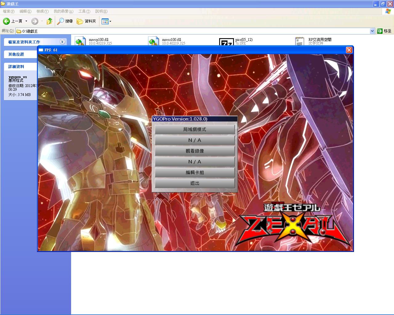Open the 檔案 (File) menu

[x=8, y=11]
